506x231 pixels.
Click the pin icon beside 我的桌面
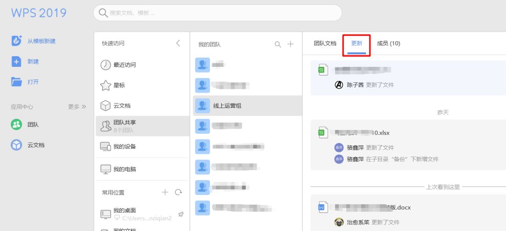[181, 214]
